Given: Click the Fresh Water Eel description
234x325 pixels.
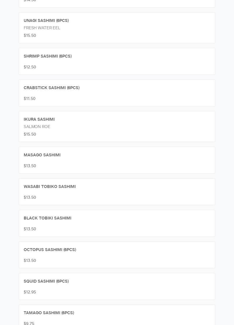Looking at the screenshot, I should (x=42, y=28).
